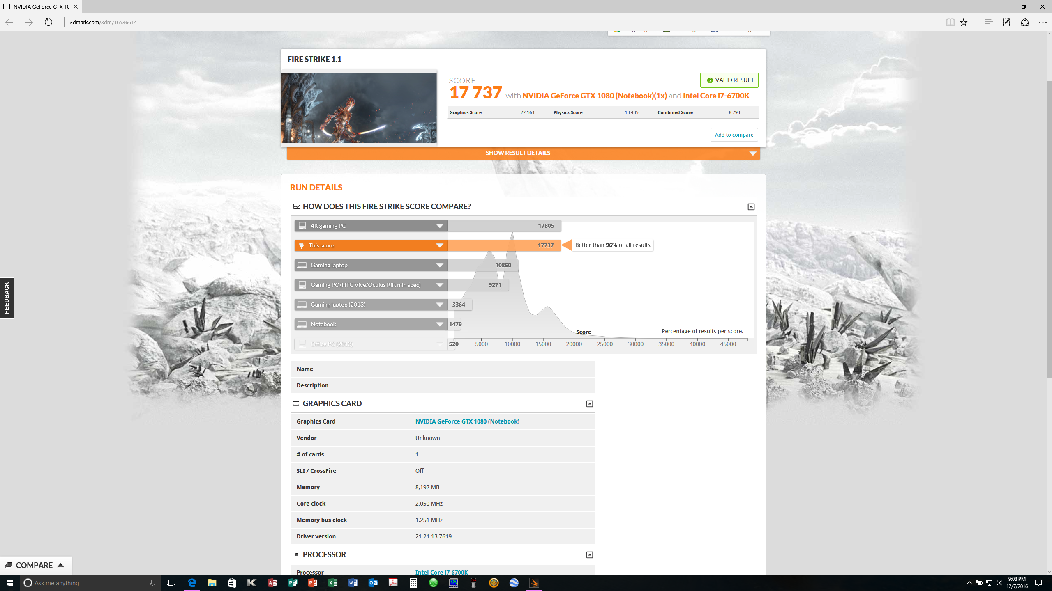Open the NVIDIA GeForce GTX 1080 (Notebook) link
Image resolution: width=1052 pixels, height=591 pixels.
(x=467, y=421)
